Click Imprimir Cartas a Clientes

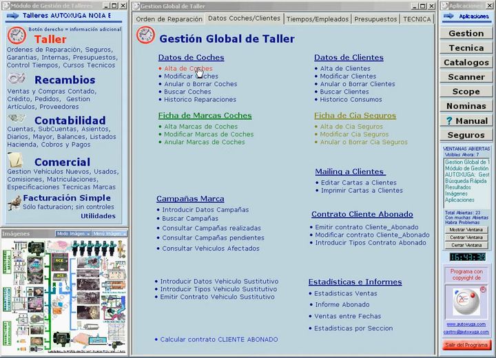[x=362, y=191]
